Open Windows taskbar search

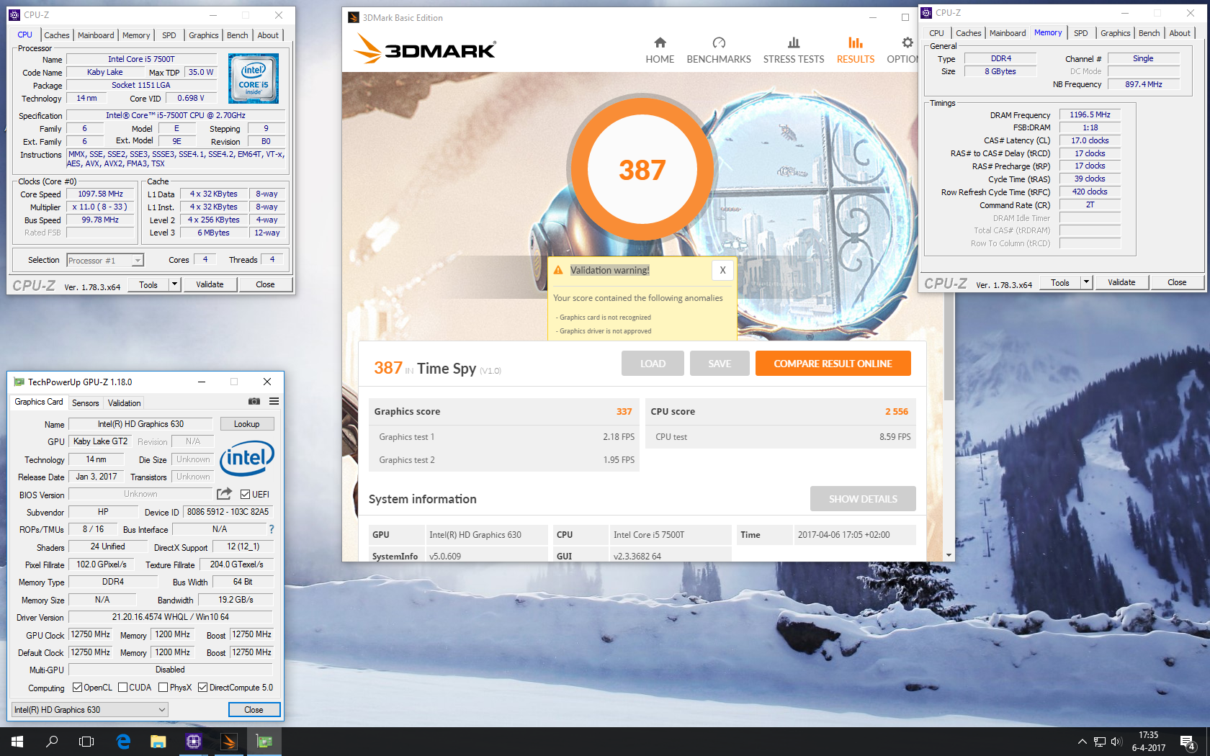pos(52,742)
